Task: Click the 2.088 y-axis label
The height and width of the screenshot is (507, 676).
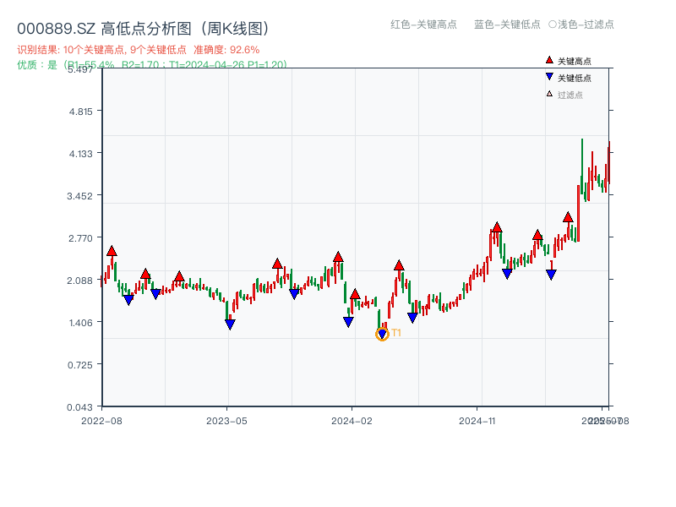Action: tap(79, 281)
